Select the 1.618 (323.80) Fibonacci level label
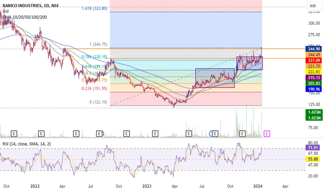Screen dimensions: 324x191 [95, 8]
